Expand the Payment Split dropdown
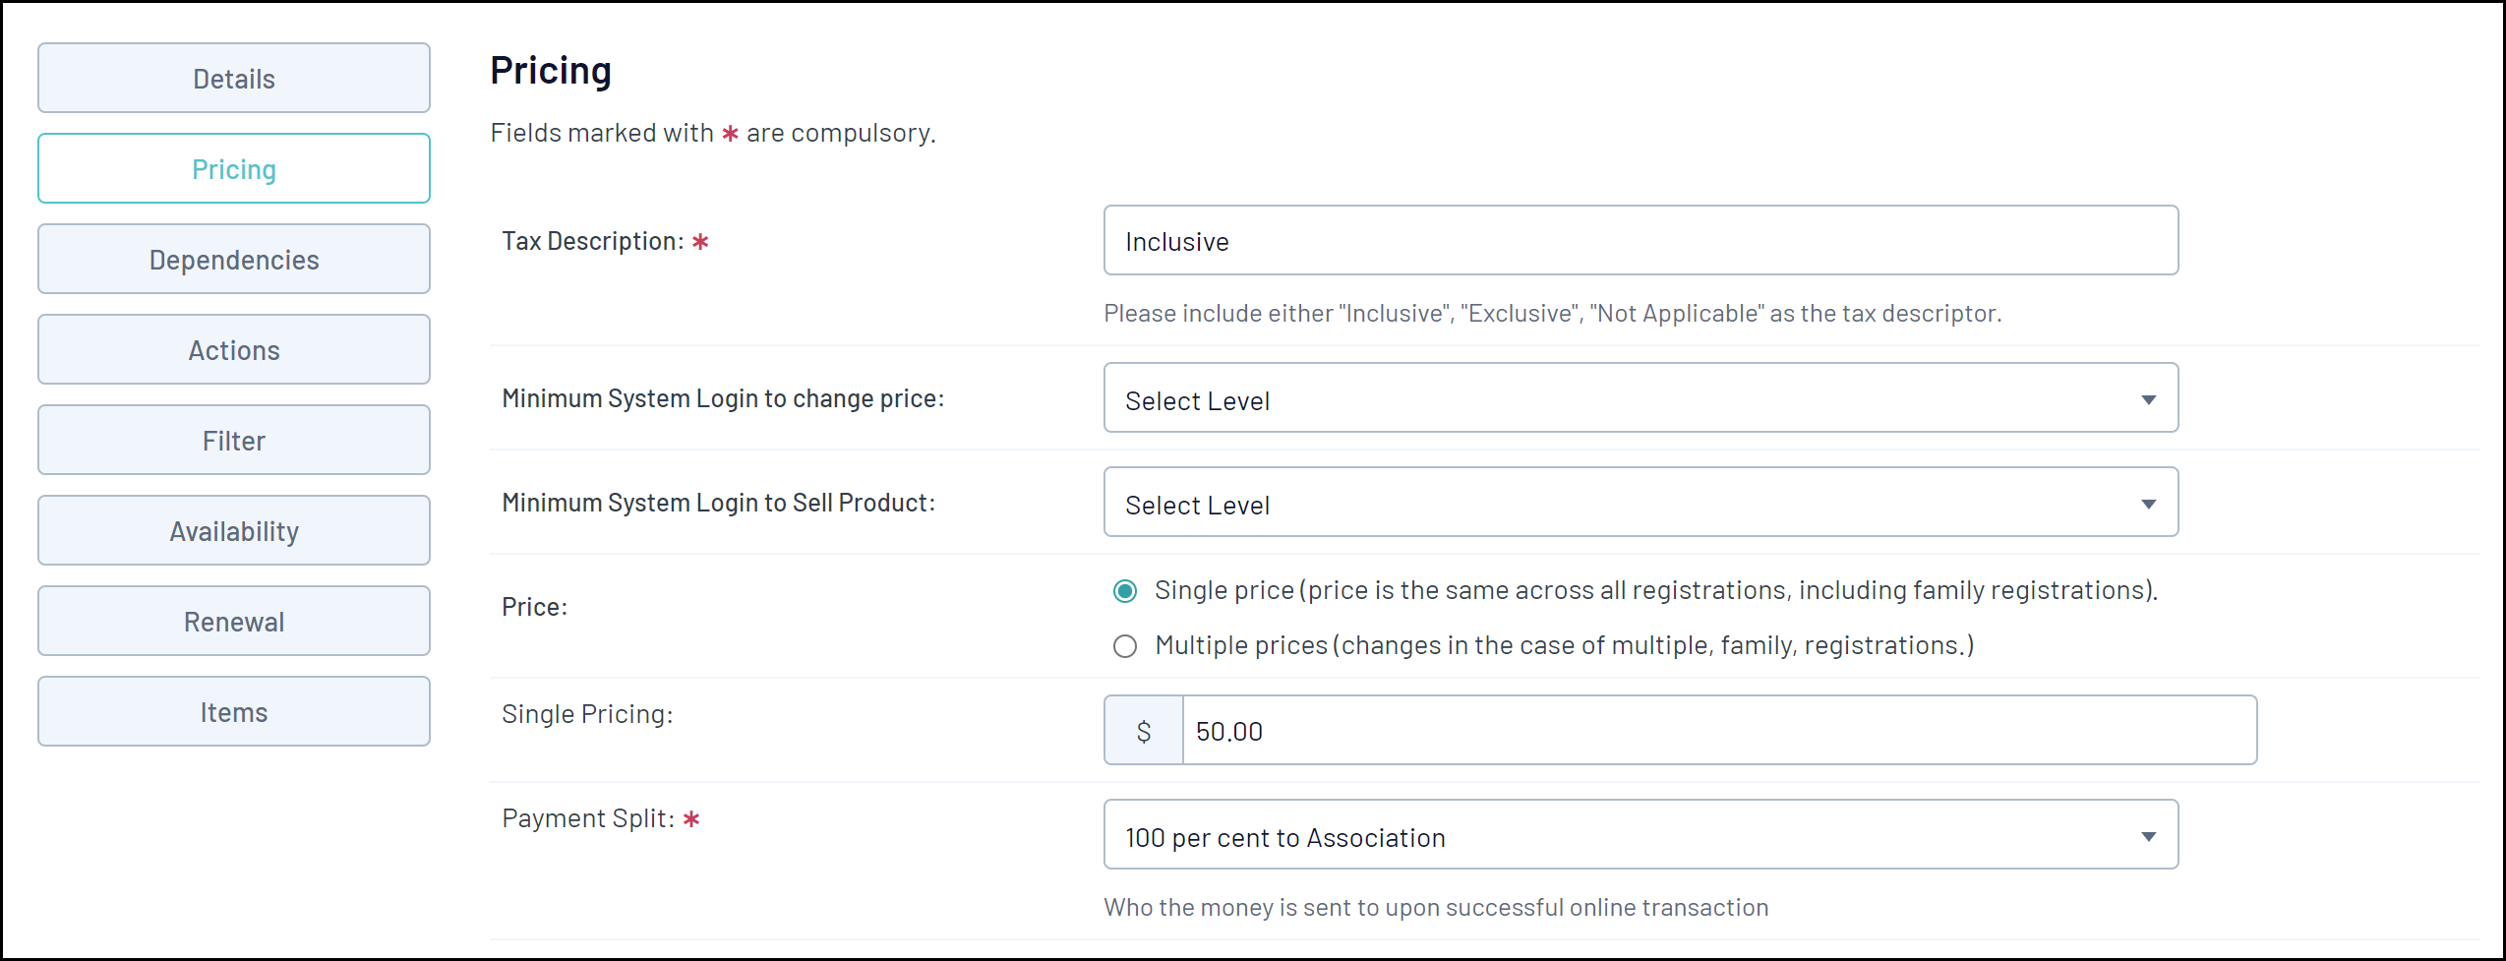Image resolution: width=2506 pixels, height=961 pixels. (x=1640, y=835)
